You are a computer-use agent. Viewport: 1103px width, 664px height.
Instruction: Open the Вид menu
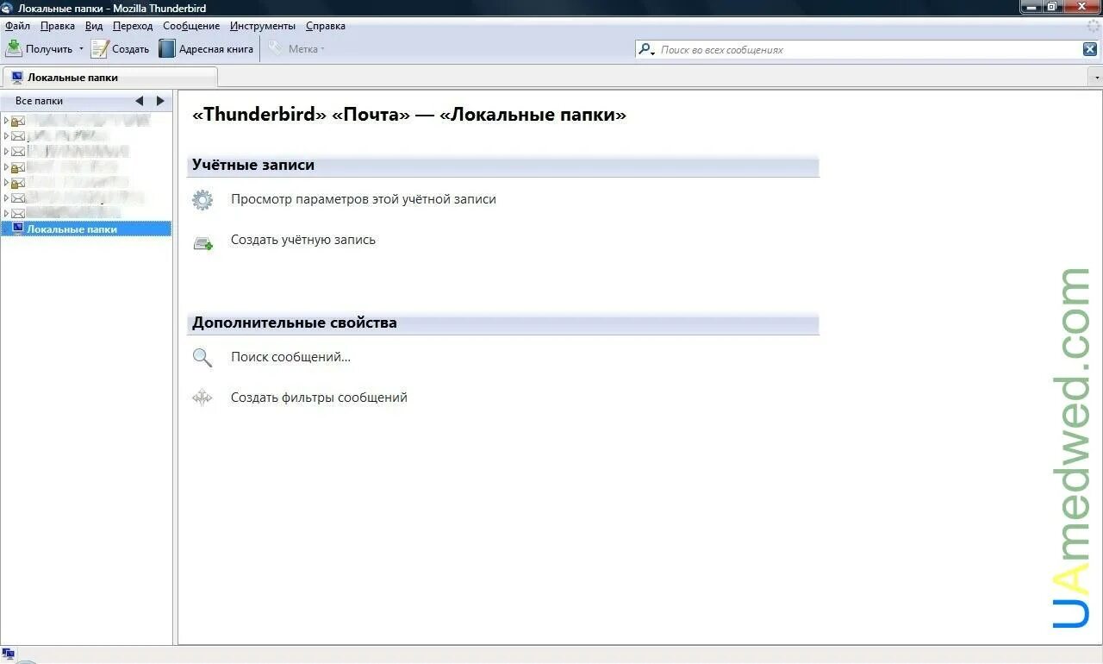tap(94, 26)
